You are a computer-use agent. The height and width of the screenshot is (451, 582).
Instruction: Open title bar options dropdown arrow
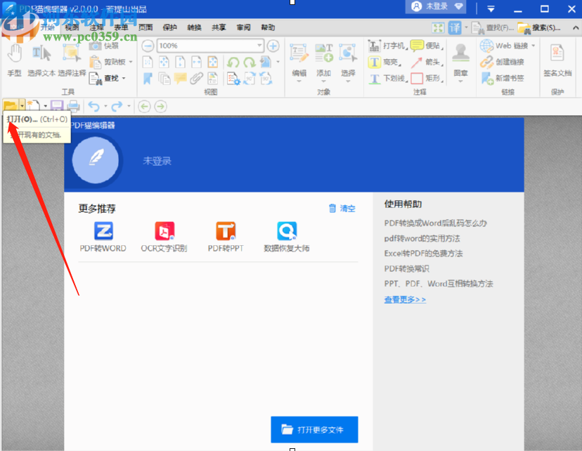tap(491, 9)
